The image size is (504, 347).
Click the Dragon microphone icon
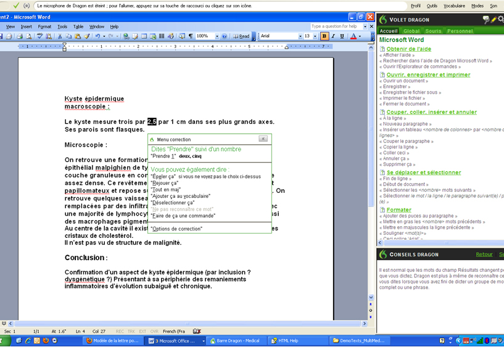click(x=27, y=6)
